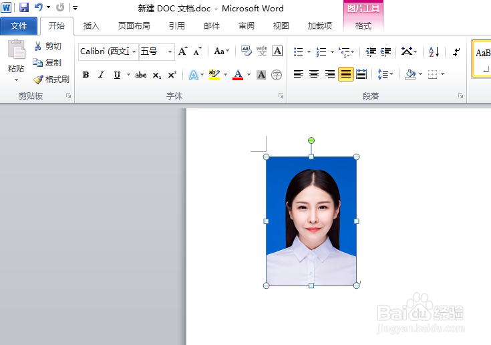491x345 pixels.
Task: Click the Redo icon
Action: click(60, 7)
